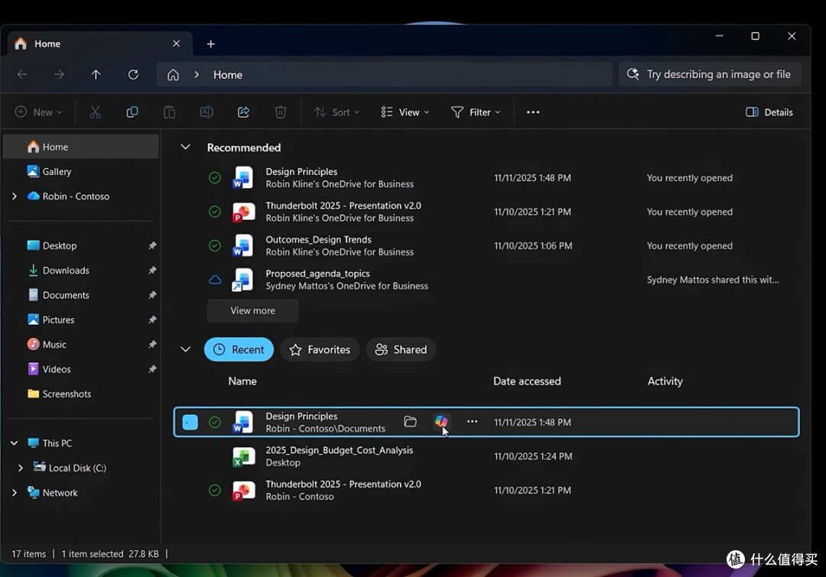Viewport: 826px width, 577px height.
Task: Open the toolbar See more ellipsis
Action: click(532, 112)
